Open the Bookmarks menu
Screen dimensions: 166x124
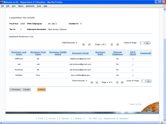30,6
